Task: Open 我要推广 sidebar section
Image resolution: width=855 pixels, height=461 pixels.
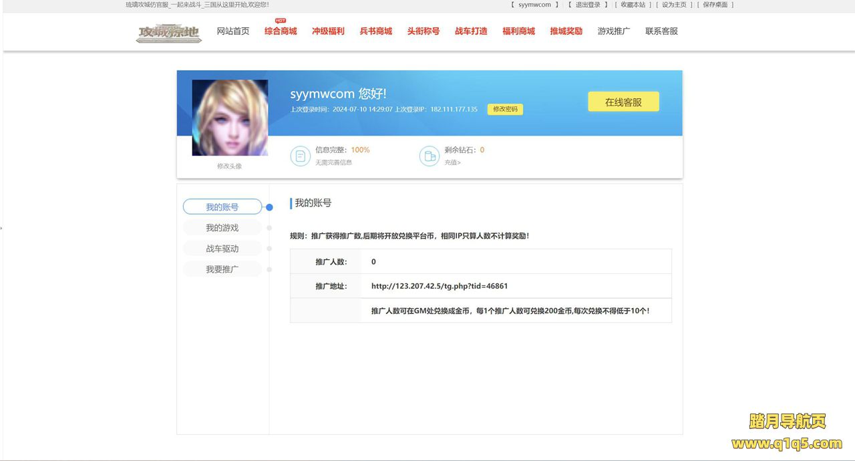Action: pos(222,269)
